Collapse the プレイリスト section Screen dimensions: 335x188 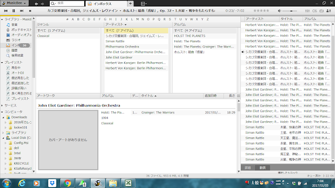pos(2,63)
